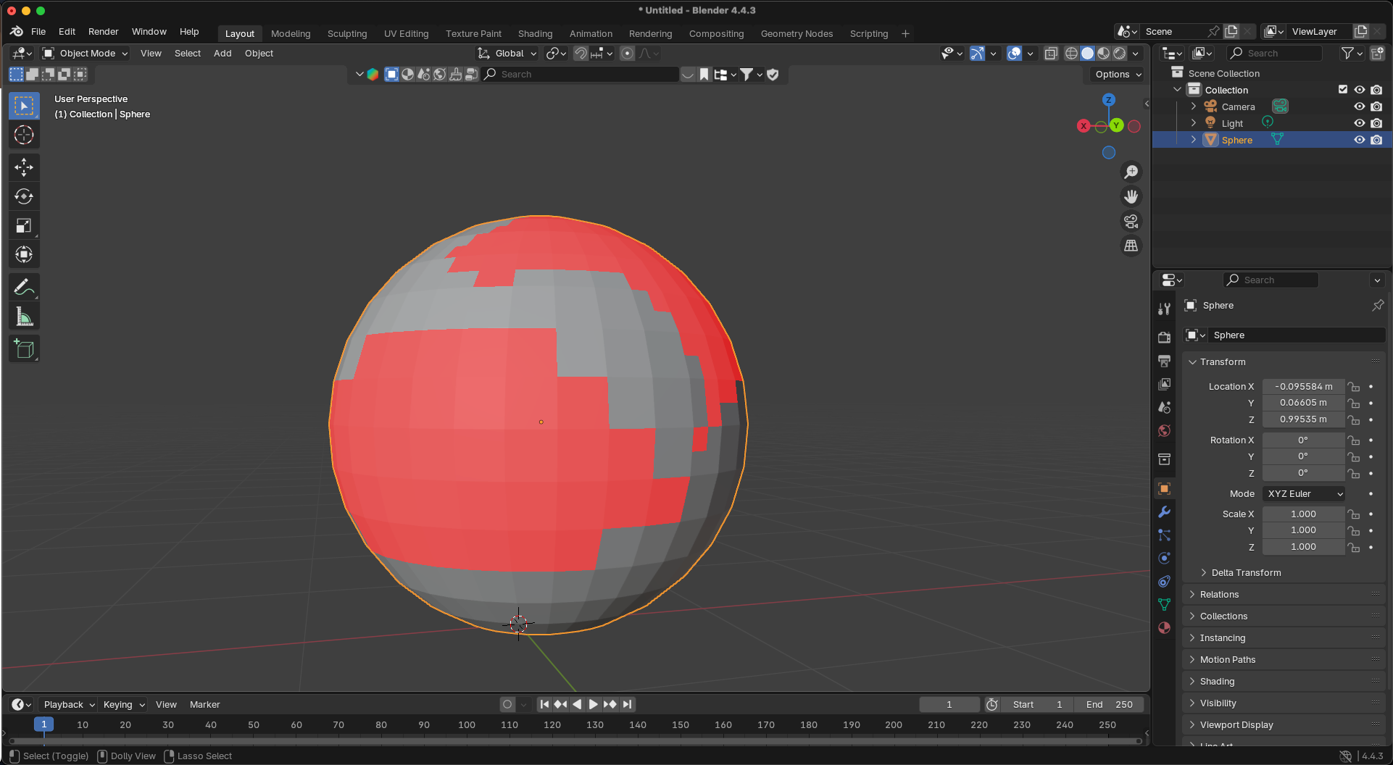
Task: Jump to the end frame
Action: pyautogui.click(x=627, y=704)
